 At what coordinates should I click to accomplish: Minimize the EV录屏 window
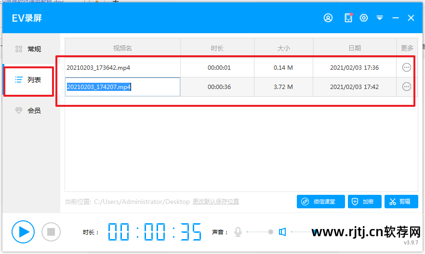(x=396, y=18)
